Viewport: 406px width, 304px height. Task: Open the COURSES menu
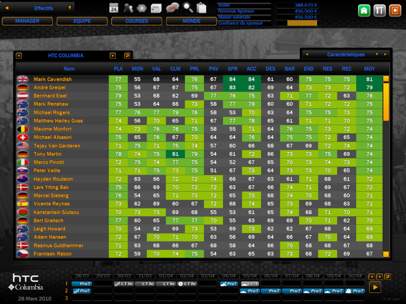coord(137,21)
